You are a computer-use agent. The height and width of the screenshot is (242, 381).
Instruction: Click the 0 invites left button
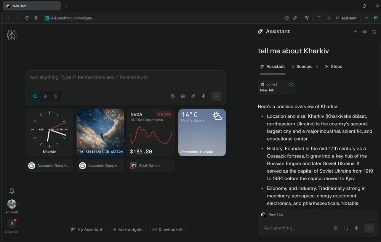[168, 229]
